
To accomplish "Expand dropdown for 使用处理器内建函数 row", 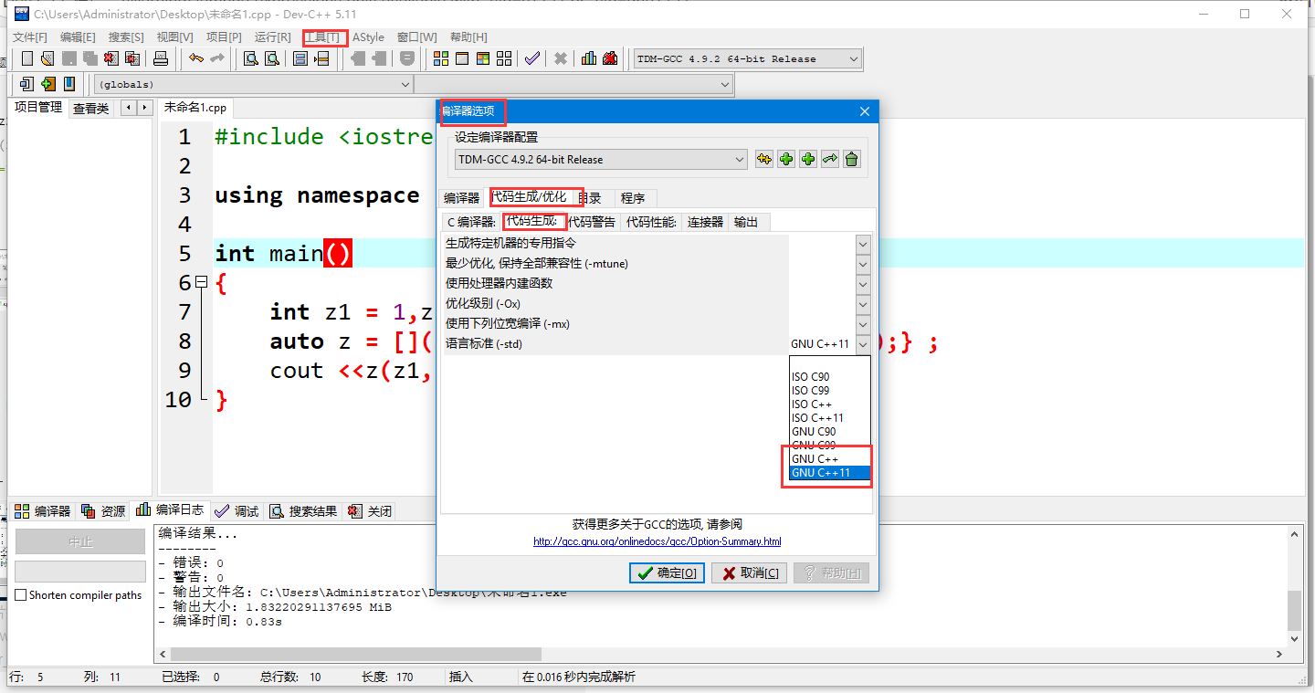I will (863, 284).
